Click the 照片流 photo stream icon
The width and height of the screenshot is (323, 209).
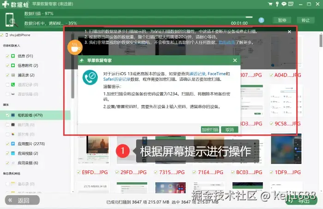click(x=13, y=125)
